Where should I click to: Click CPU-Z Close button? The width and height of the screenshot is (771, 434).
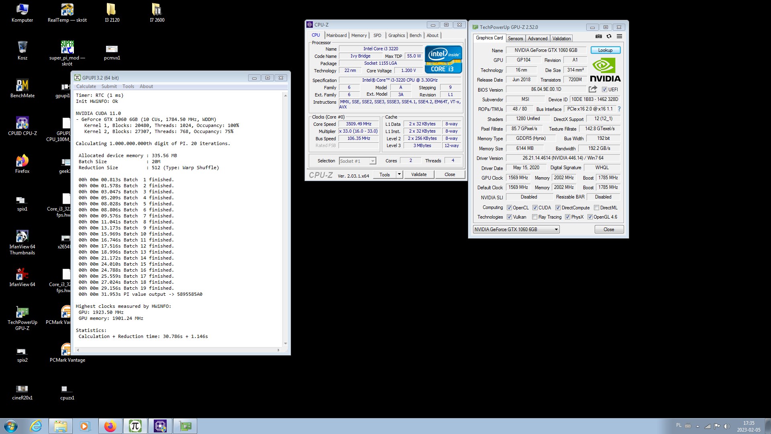pos(450,174)
